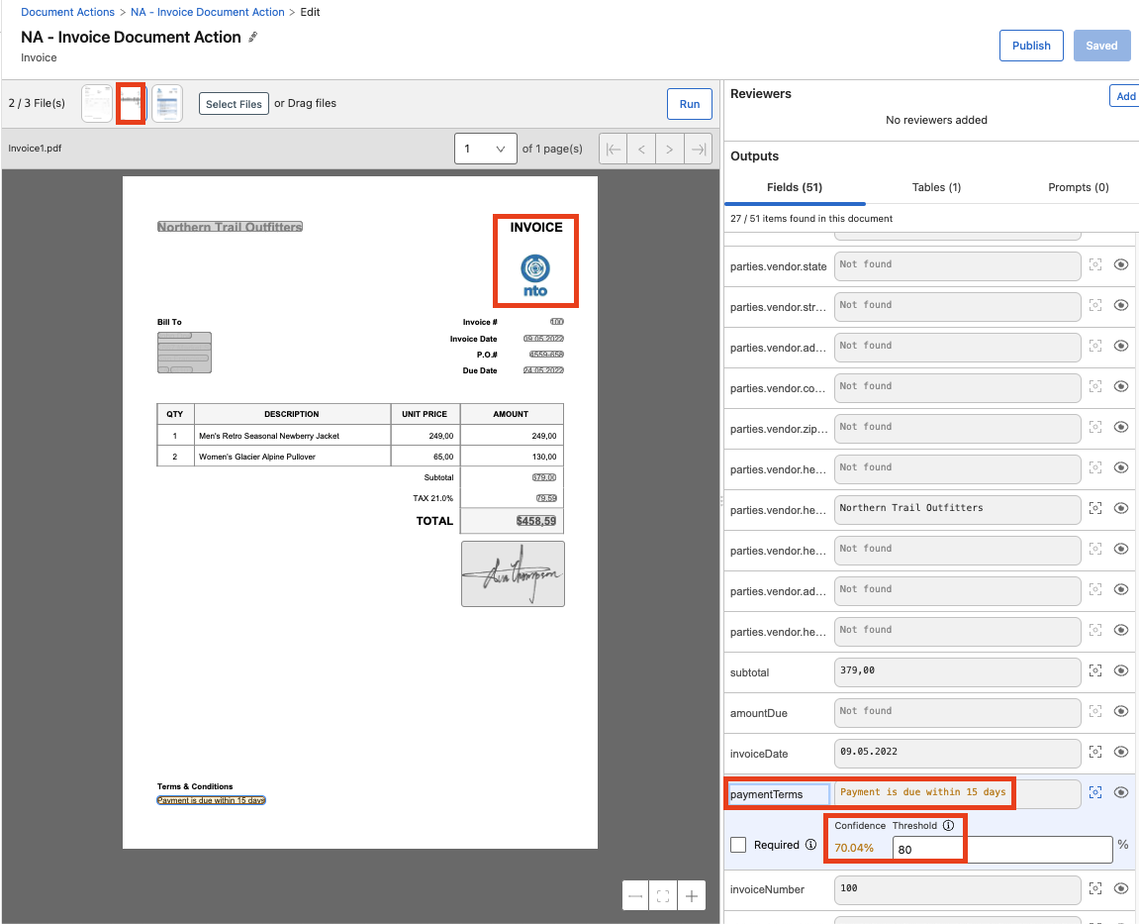This screenshot has width=1139, height=924.
Task: Click the highlighted Northern Trail Outfitters heading
Action: 230,227
